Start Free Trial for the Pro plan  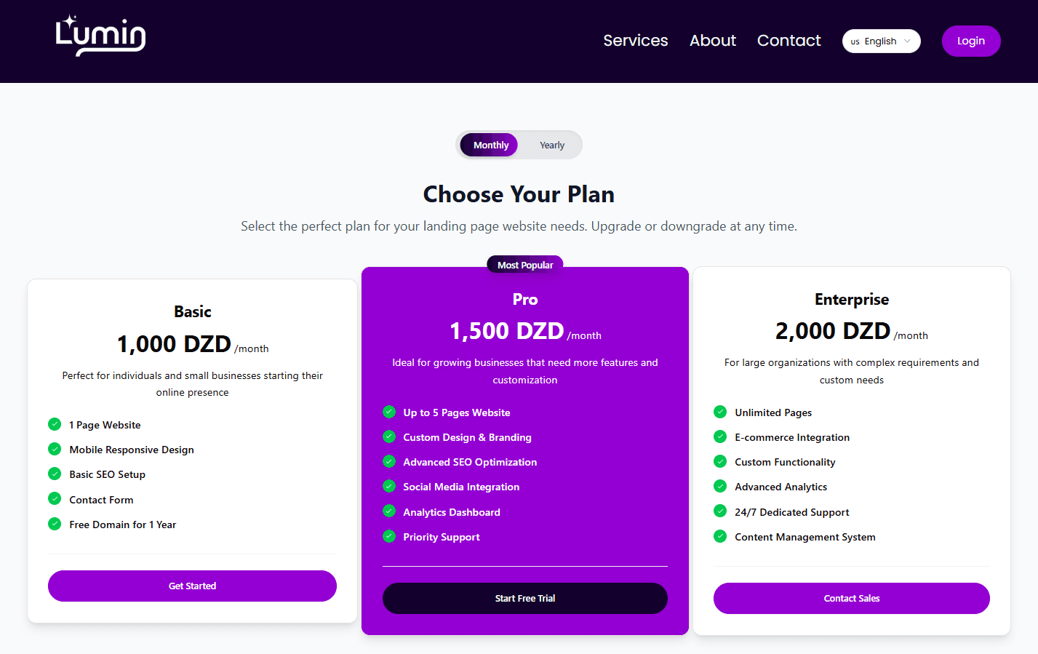[525, 598]
